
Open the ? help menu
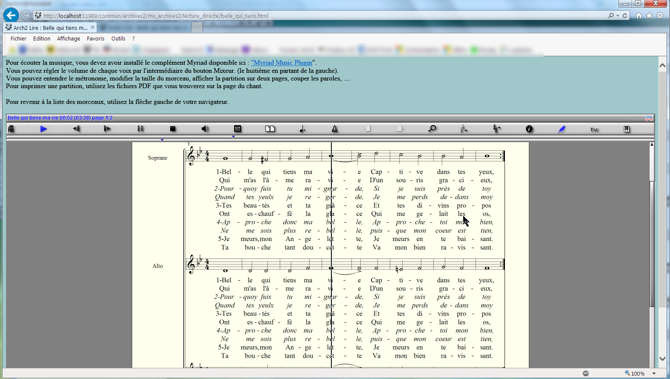[133, 38]
